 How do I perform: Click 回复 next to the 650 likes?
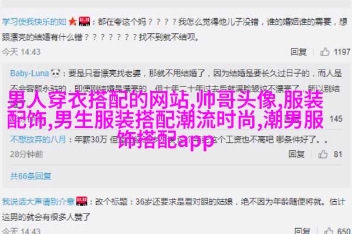pos(302,230)
